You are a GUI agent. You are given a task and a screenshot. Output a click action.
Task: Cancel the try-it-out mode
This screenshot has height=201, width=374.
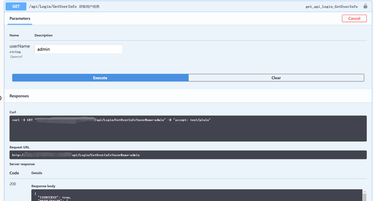pos(354,18)
